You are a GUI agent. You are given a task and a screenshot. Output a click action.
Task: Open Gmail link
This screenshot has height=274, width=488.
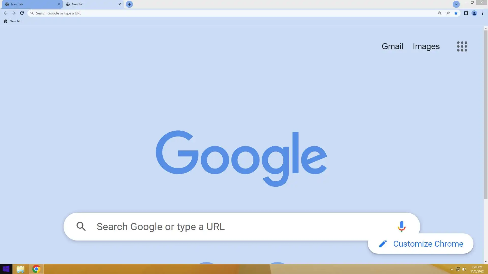(x=392, y=46)
